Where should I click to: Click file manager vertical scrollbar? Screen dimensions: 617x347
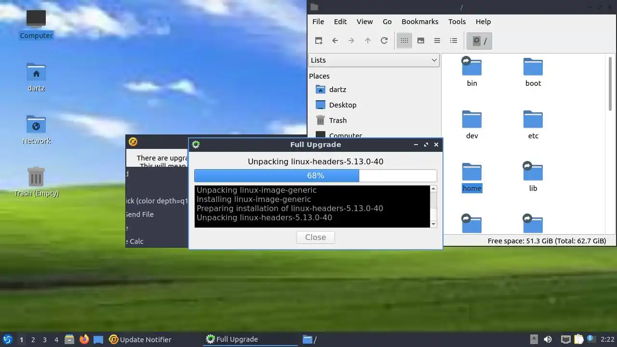[x=611, y=84]
